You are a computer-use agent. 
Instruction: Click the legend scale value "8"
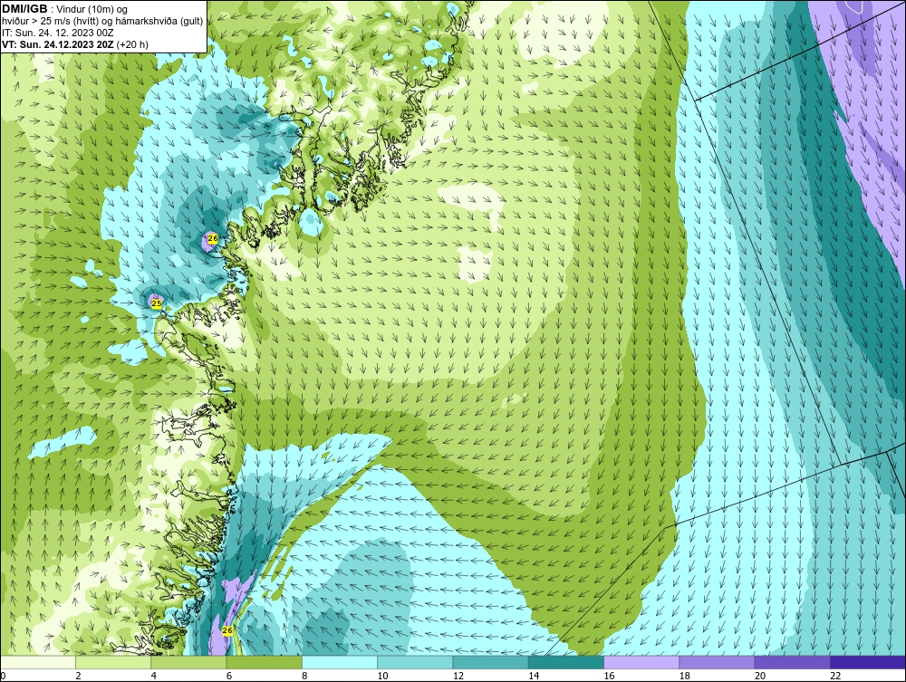pos(304,676)
